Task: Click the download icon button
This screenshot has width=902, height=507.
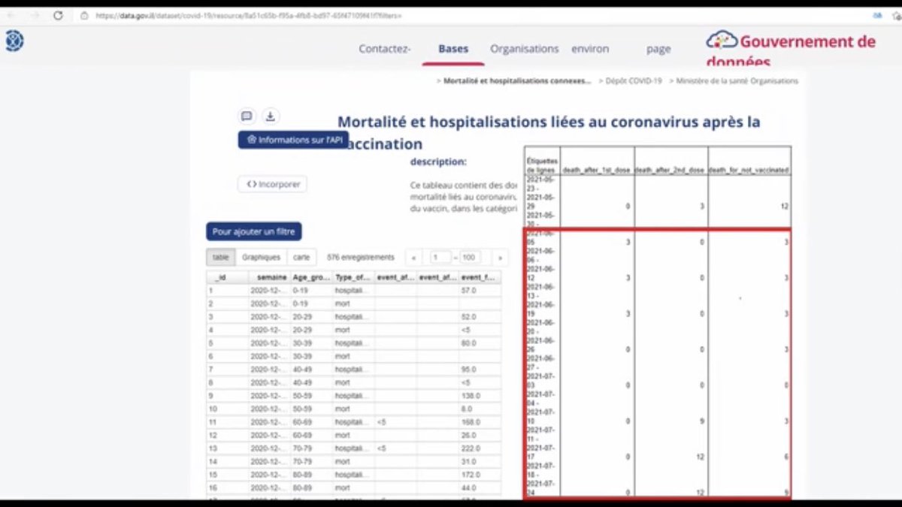Action: click(x=271, y=116)
